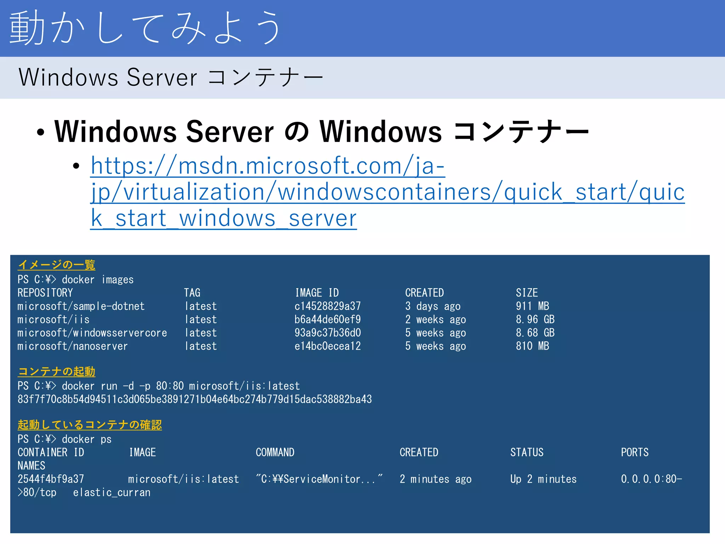
Task: Click the microsoft/iis:latest image value
Action: (x=184, y=479)
